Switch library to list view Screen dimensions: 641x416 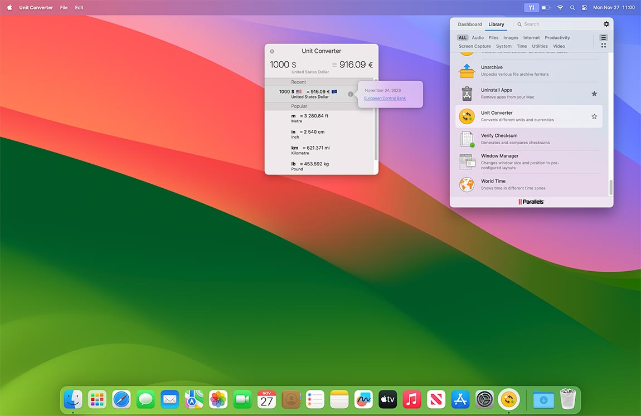pos(603,38)
